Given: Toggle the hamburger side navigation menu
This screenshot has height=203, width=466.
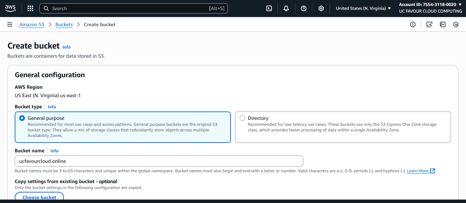Looking at the screenshot, I should [x=10, y=24].
